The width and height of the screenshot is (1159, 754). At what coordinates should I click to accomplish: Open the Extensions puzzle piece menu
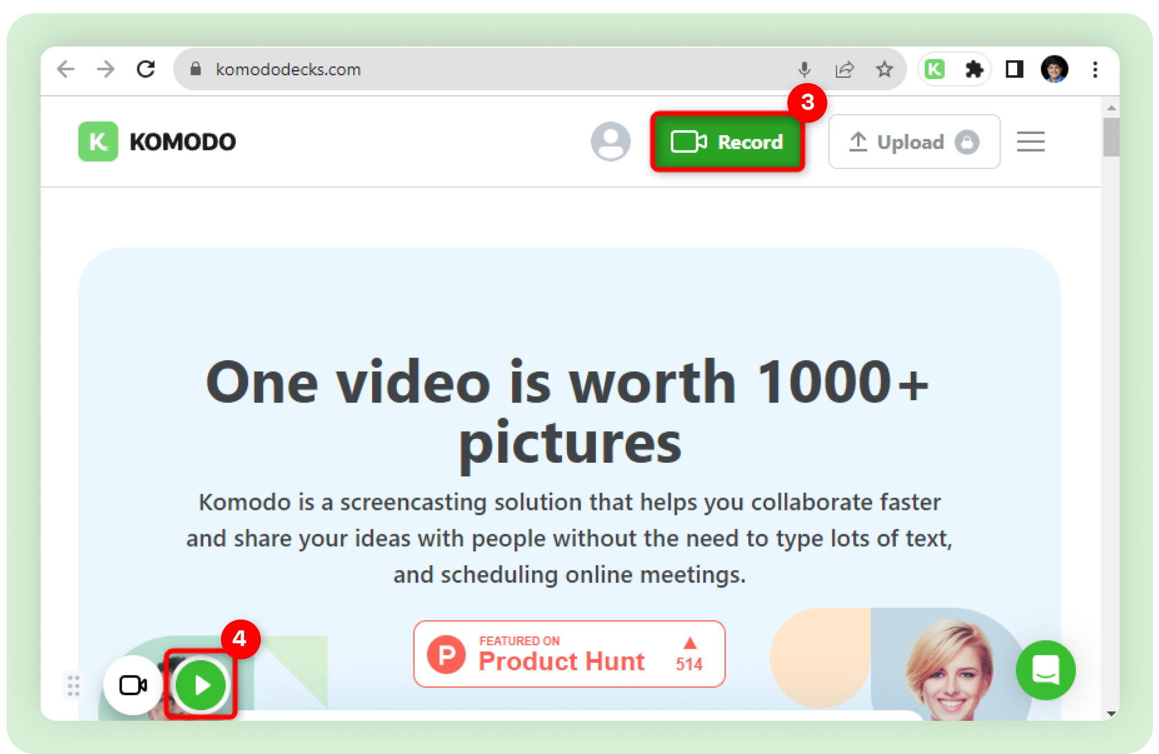click(x=974, y=69)
